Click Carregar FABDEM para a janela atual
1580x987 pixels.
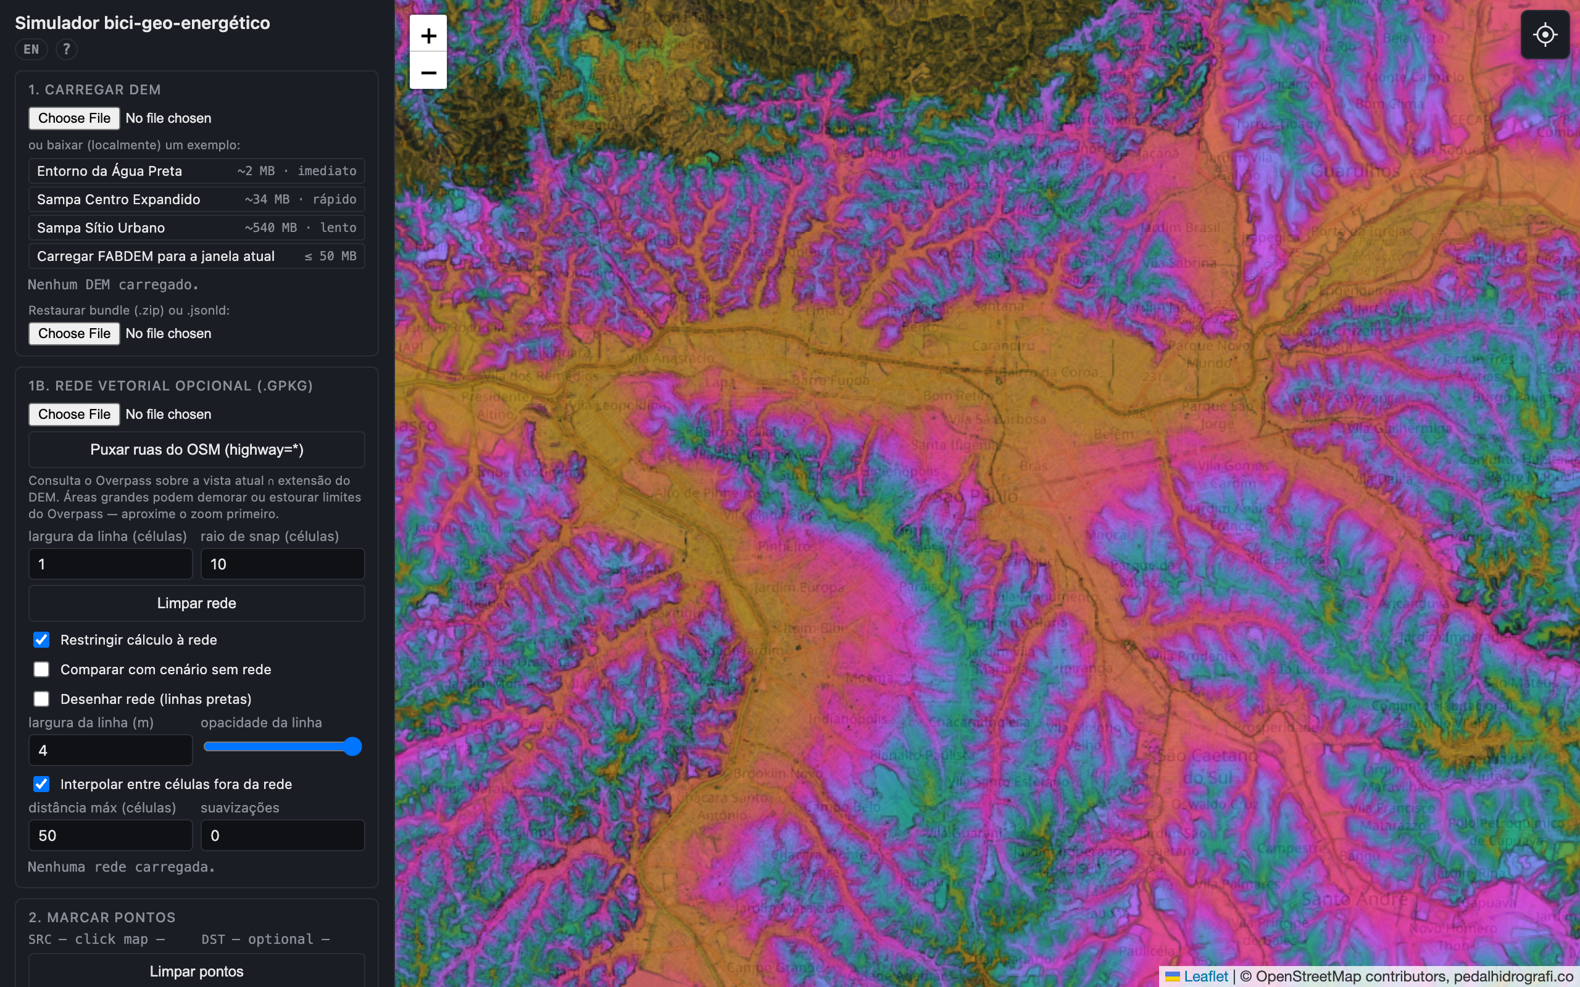(x=196, y=256)
